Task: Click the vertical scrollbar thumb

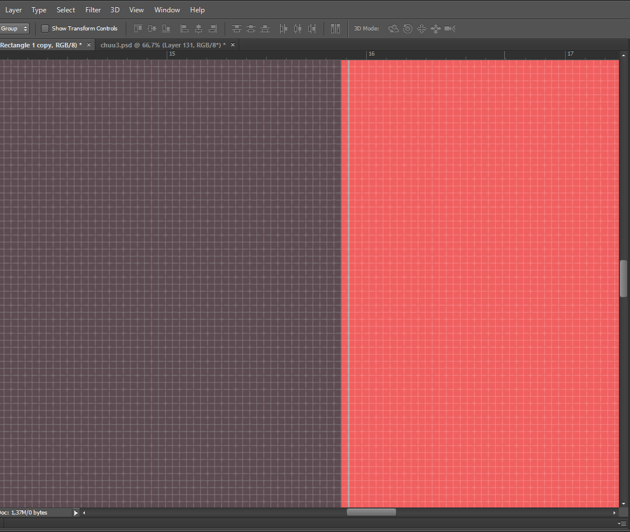Action: pos(624,279)
